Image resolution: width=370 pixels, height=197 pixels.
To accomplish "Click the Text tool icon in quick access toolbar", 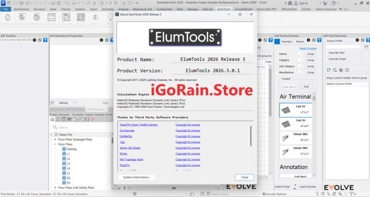I will pos(94,3).
